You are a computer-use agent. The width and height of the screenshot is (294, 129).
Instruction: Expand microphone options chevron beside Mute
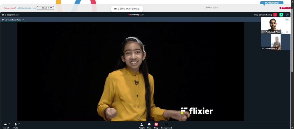tap(19, 123)
